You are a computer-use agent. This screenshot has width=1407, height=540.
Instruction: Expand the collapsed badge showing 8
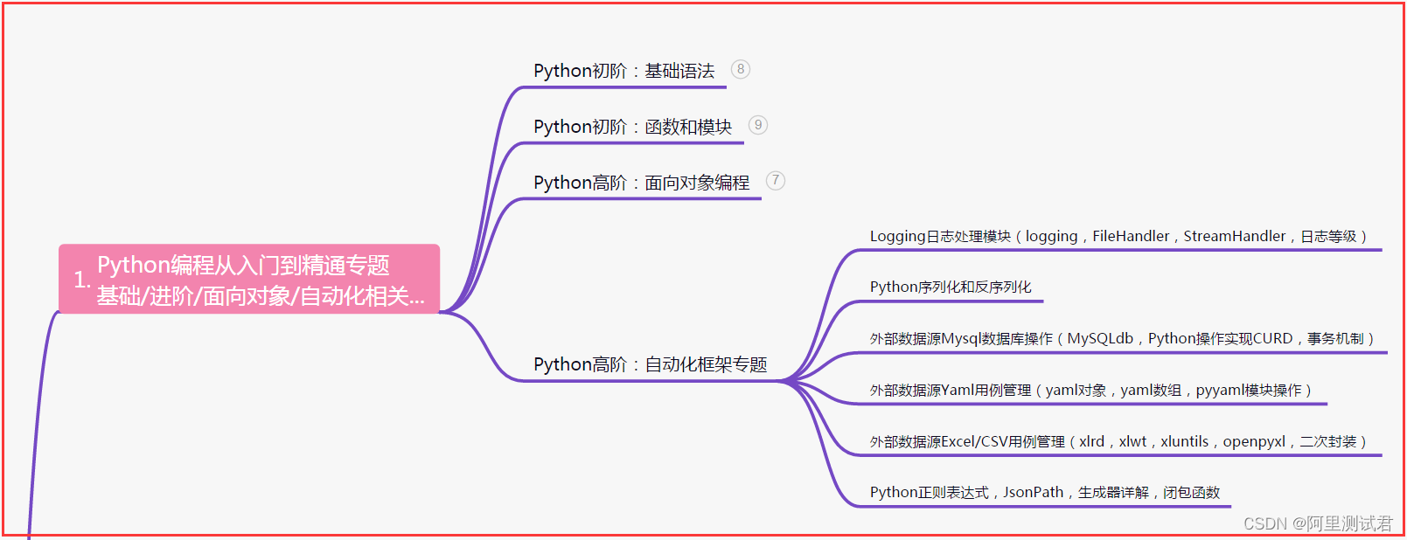(741, 69)
